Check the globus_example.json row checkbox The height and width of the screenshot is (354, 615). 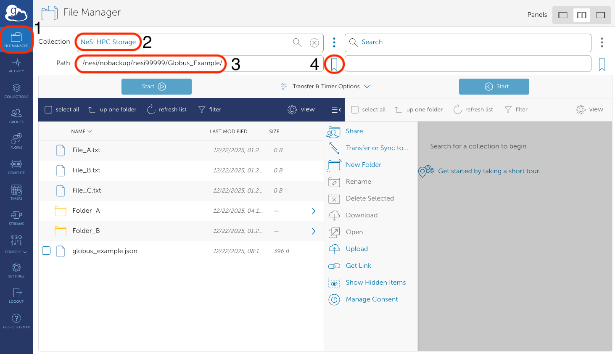(x=46, y=251)
